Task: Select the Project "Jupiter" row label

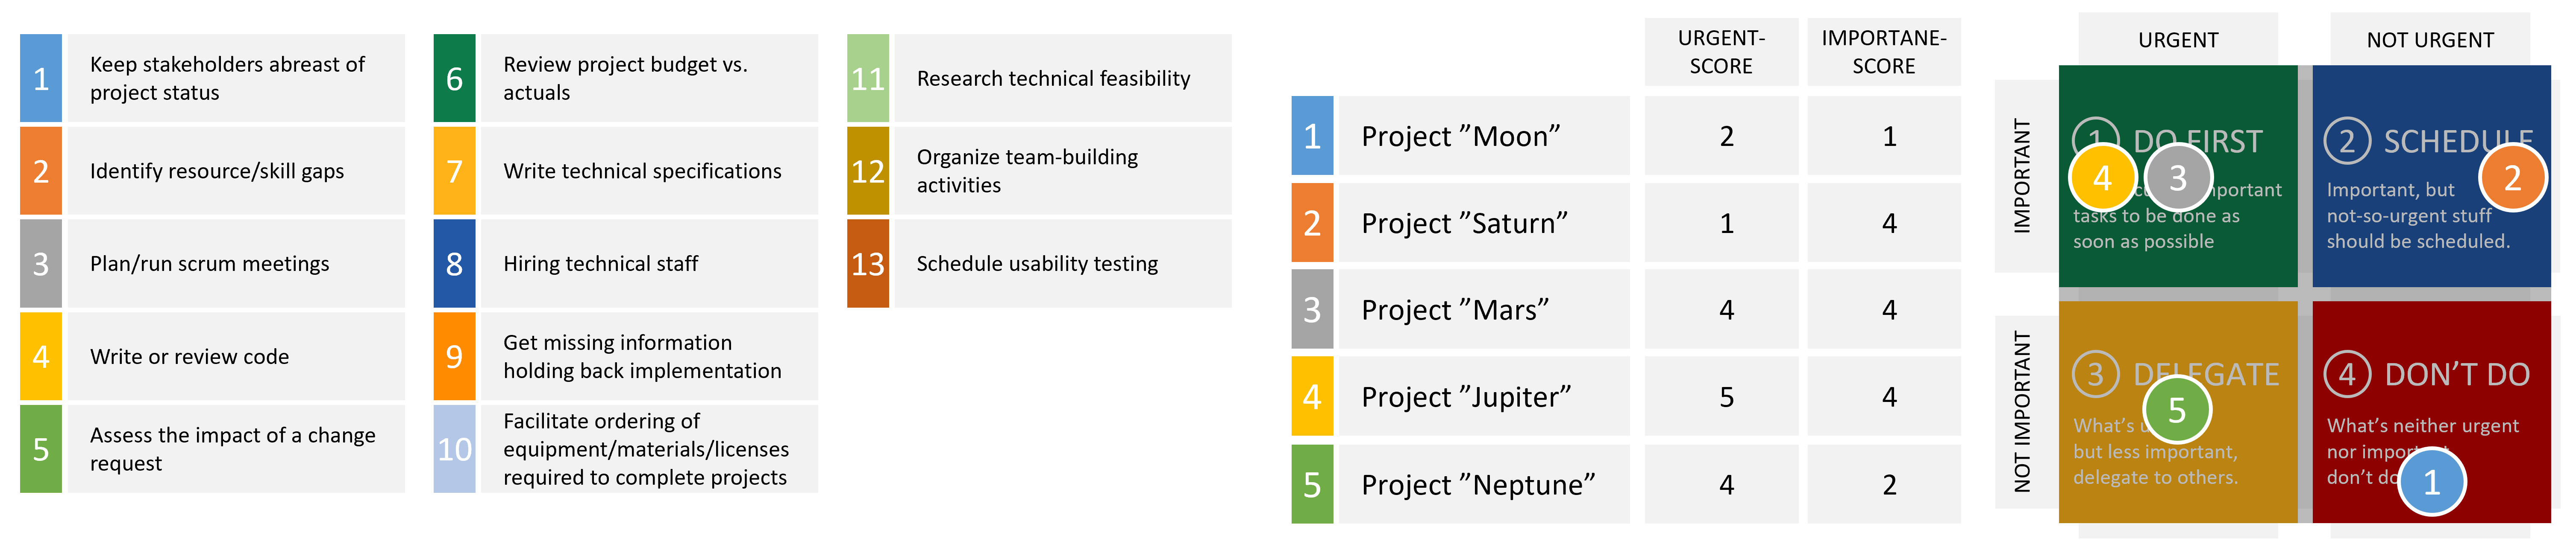Action: (1465, 397)
